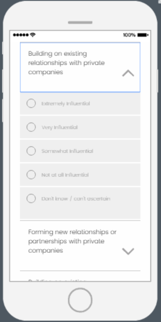This screenshot has width=161, height=322.
Task: Click the Somewhat Influential label text
Action: pyautogui.click(x=67, y=151)
